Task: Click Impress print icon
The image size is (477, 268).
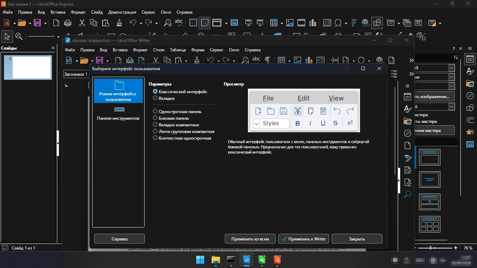Action: click(x=68, y=23)
